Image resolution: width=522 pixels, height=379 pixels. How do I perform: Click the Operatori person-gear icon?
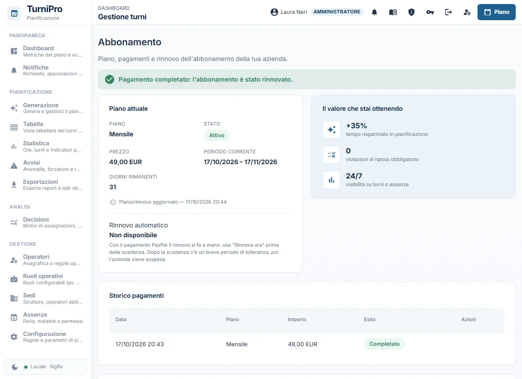click(14, 260)
